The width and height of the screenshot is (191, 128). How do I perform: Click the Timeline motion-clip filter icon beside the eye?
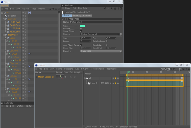180,69
